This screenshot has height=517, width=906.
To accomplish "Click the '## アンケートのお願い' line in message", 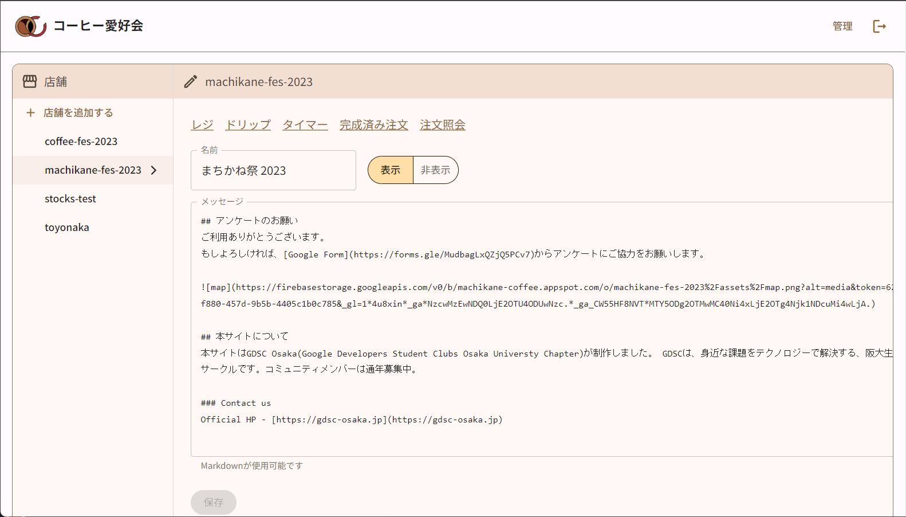I will pos(250,221).
